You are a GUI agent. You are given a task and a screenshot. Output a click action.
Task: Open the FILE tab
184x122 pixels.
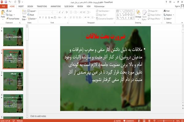pos(4,6)
